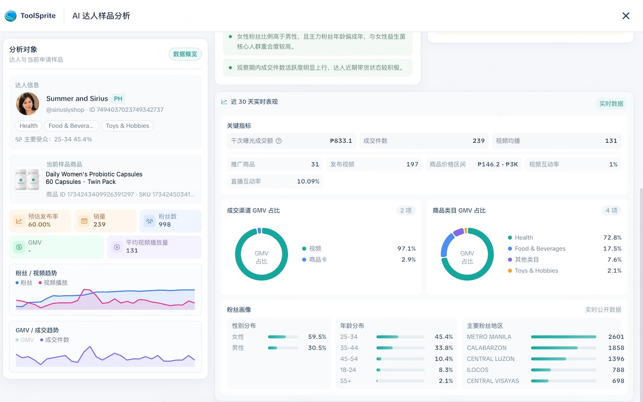Toggle the 视频播放 legend series
Image resolution: width=643 pixels, height=402 pixels.
[x=53, y=282]
